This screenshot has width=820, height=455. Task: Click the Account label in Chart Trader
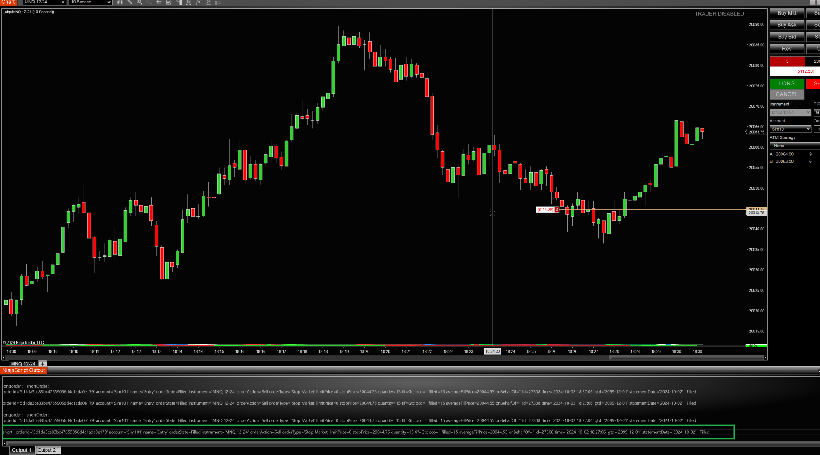coord(777,121)
